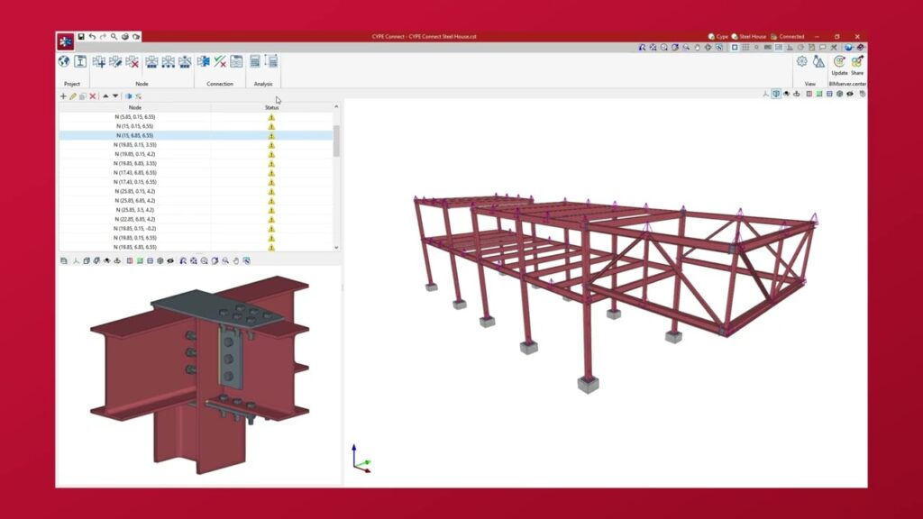Toggle the square selection mode icon in top toolbar
The width and height of the screenshot is (923, 519).
[734, 47]
